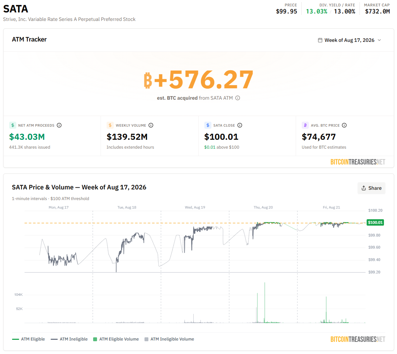
Task: Click the $732.0M market cap value
Action: 377,11
